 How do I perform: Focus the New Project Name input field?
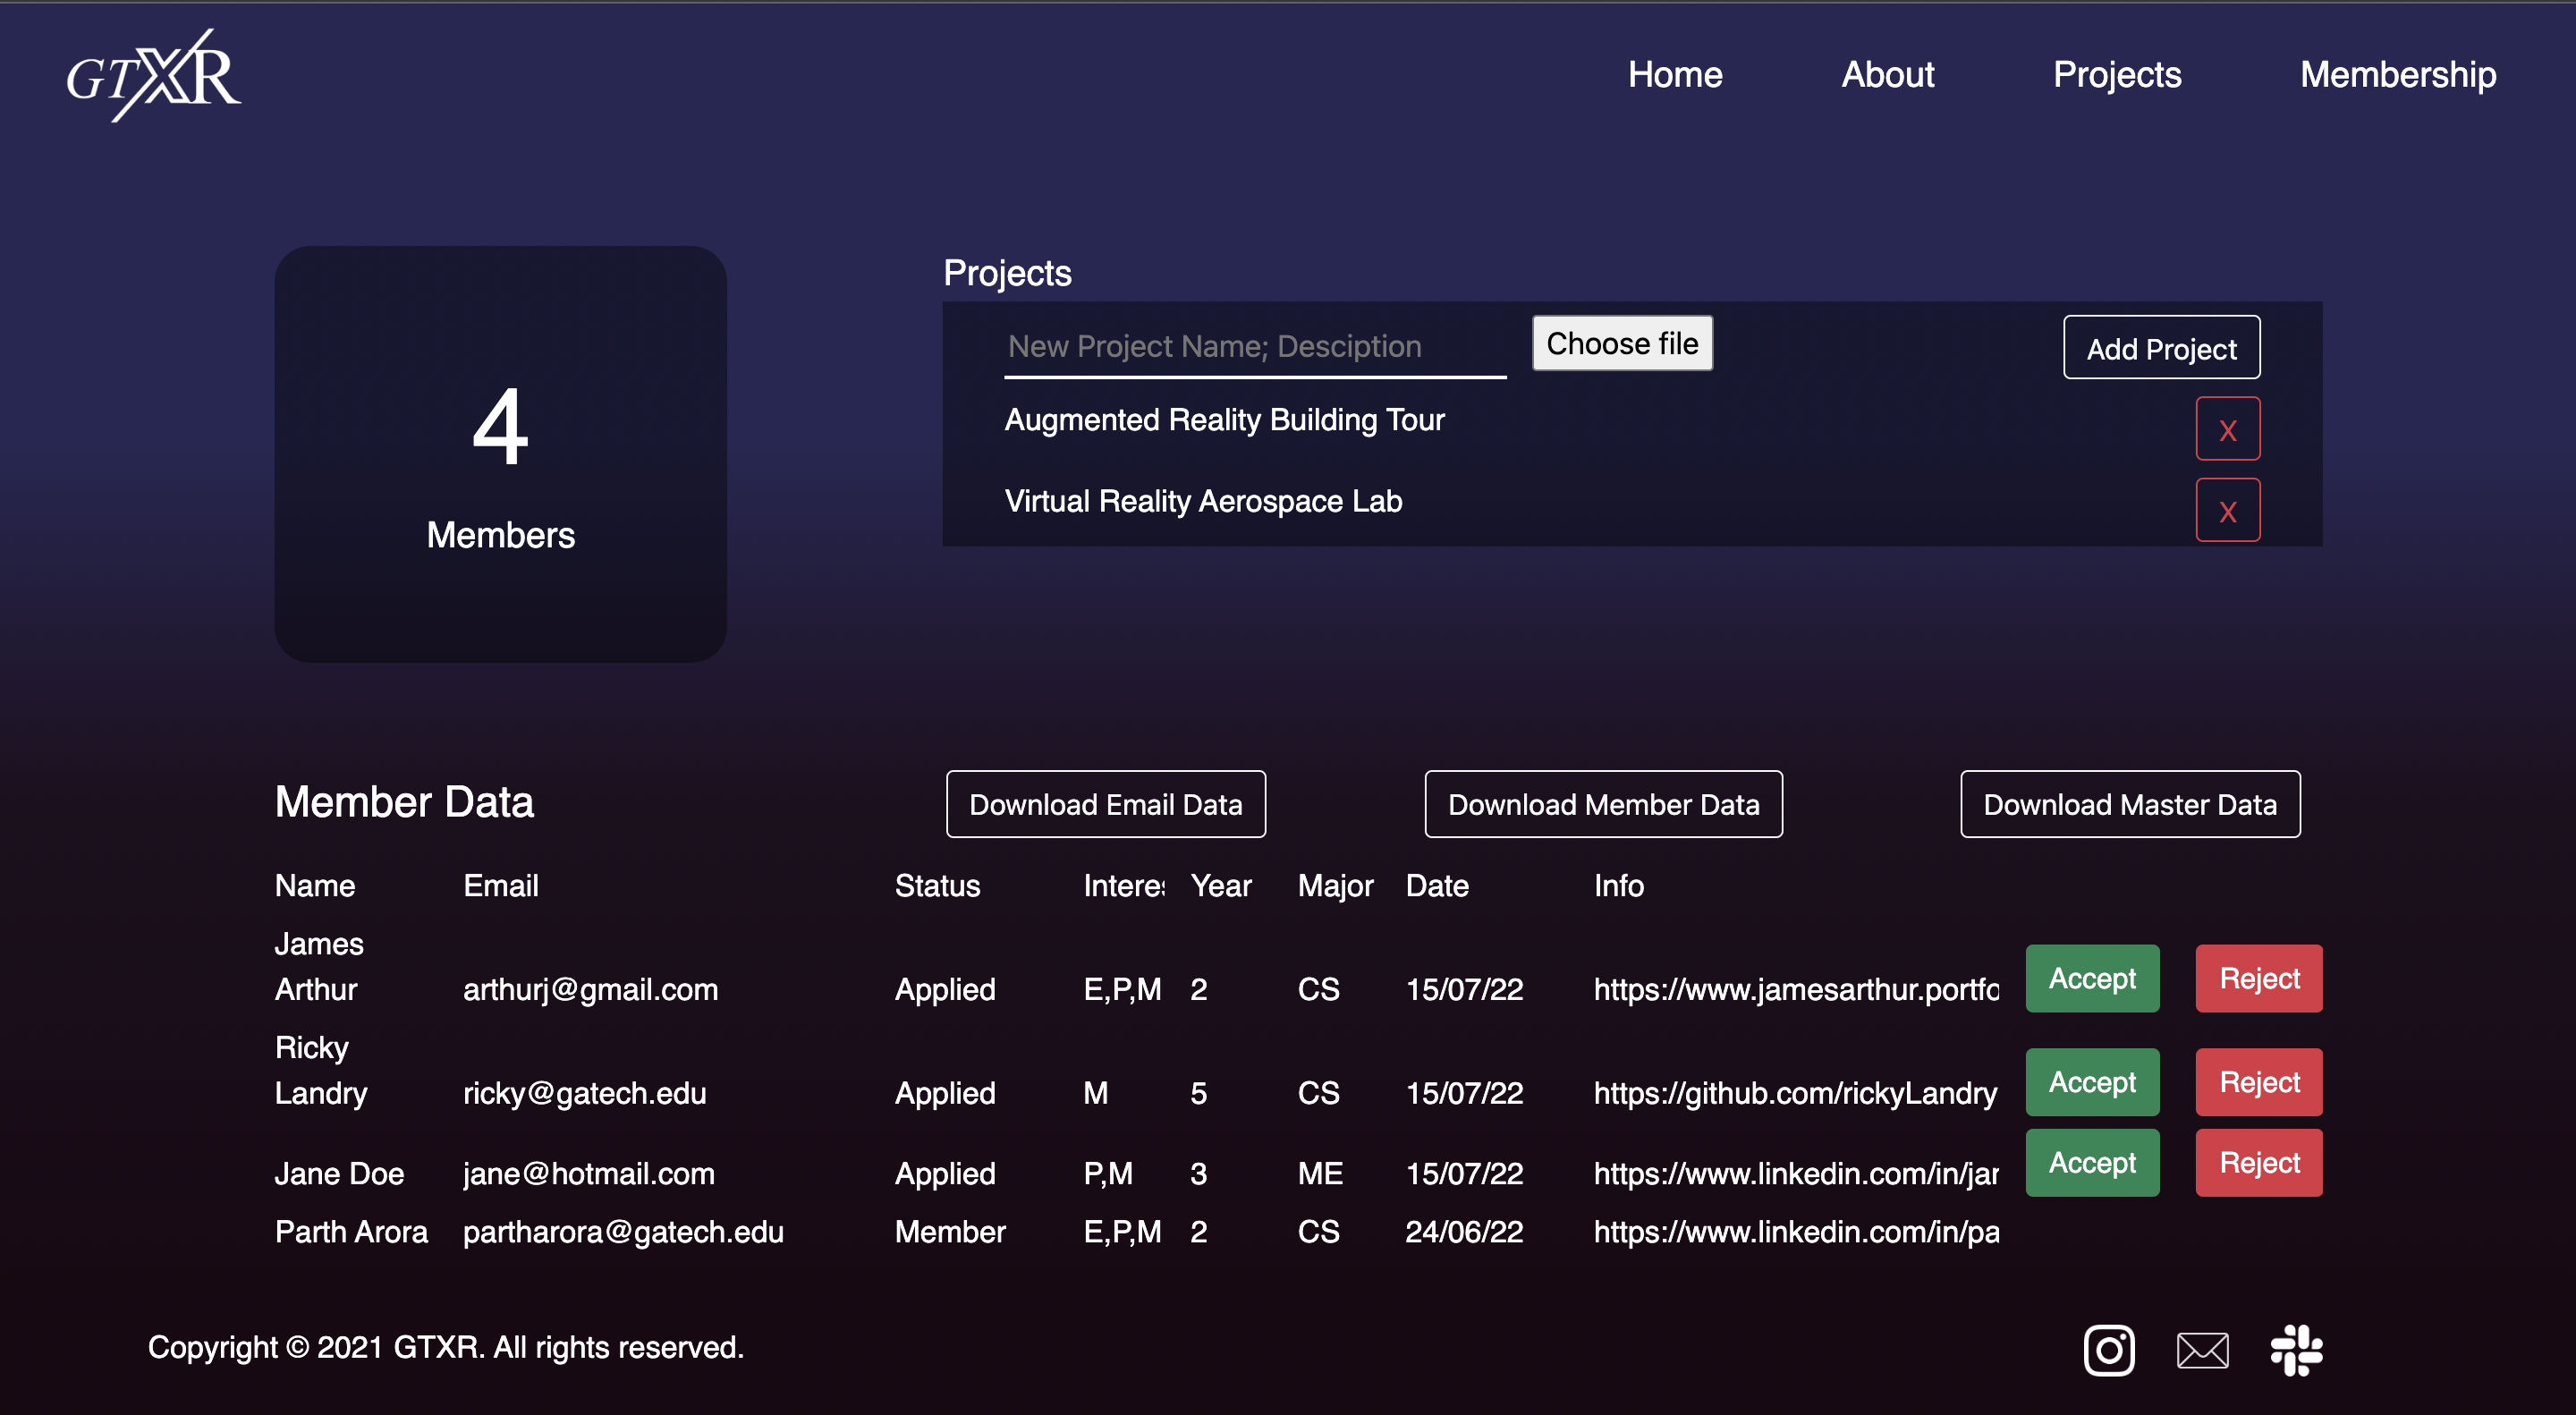1254,347
